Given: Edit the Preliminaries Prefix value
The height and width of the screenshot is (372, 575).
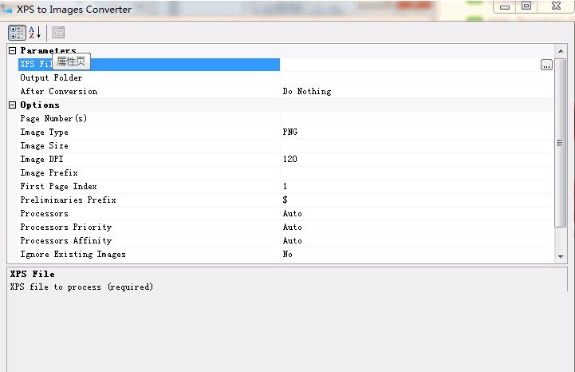Looking at the screenshot, I should (x=415, y=200).
